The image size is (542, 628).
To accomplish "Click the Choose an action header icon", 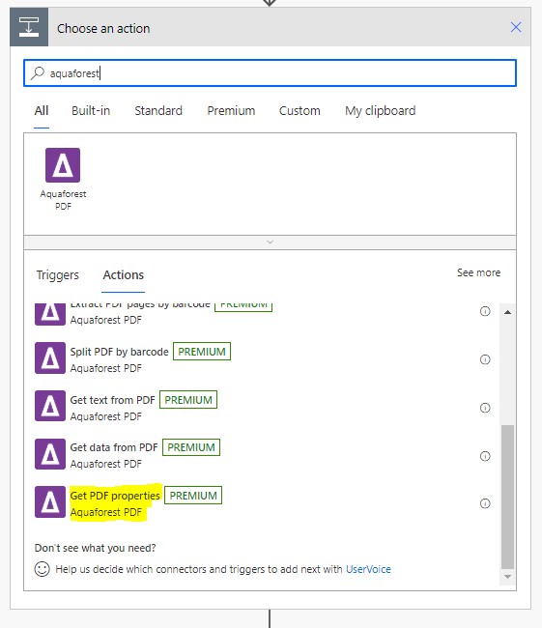I will [29, 27].
